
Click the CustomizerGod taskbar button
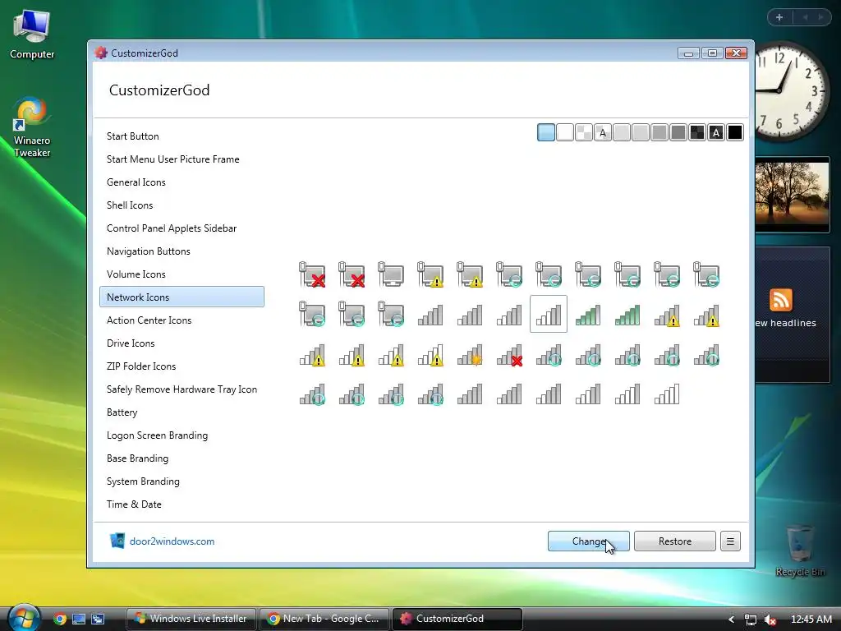(x=457, y=619)
